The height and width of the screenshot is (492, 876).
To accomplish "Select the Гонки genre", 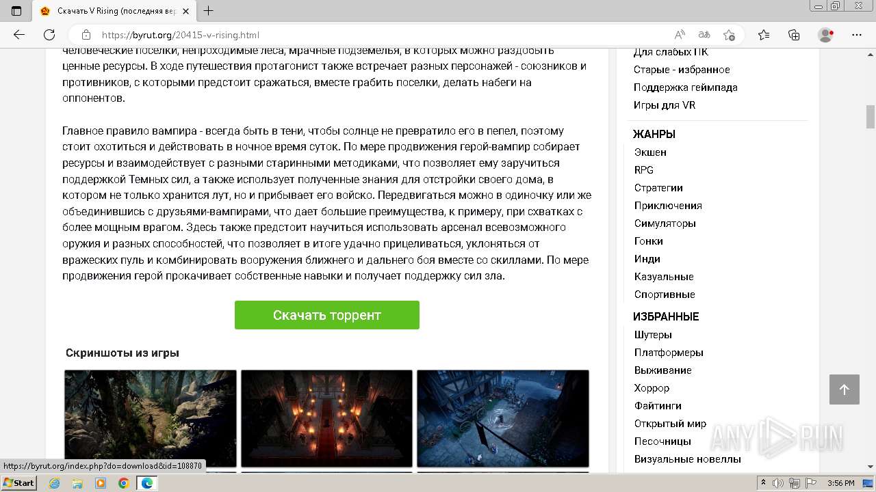I will pyautogui.click(x=648, y=241).
